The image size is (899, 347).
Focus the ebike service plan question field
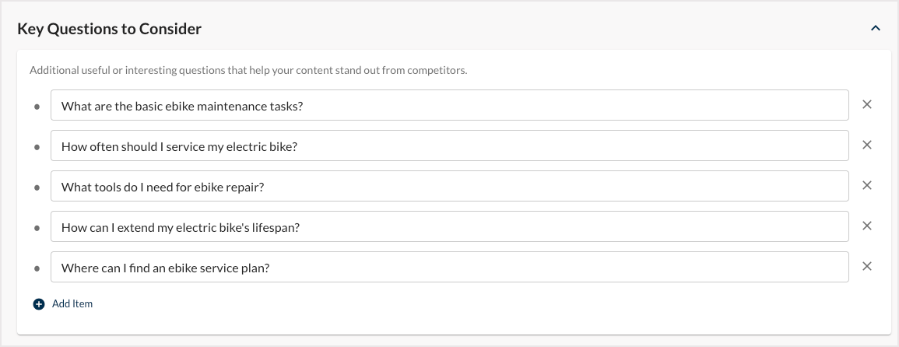pyautogui.click(x=449, y=268)
